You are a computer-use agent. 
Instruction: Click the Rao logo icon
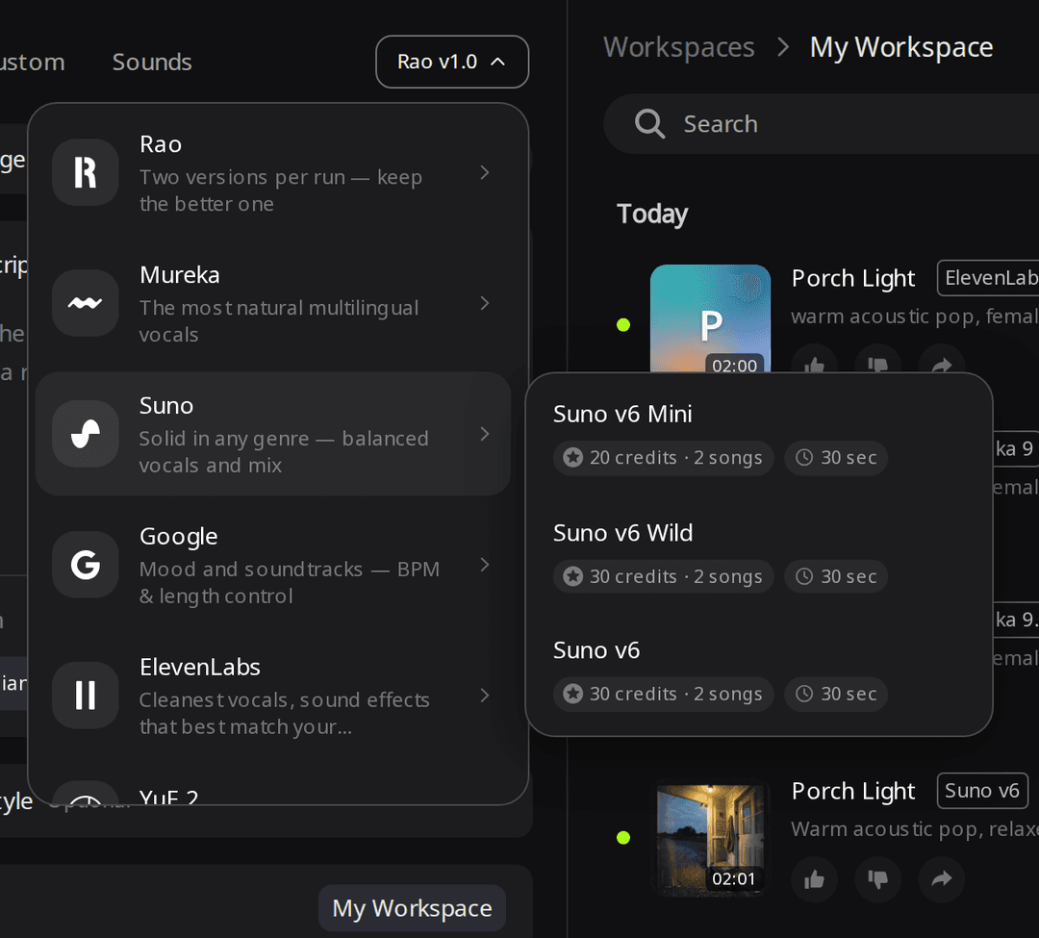click(x=86, y=172)
